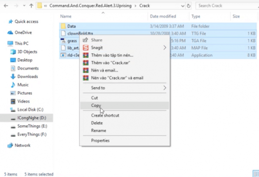Click the Snagit icon in context menu
Screen dimensions: 259x177
coord(85,47)
